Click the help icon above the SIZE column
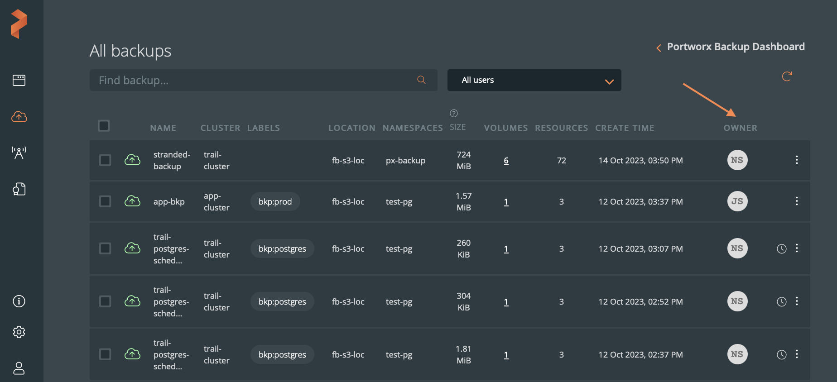The height and width of the screenshot is (382, 837). pyautogui.click(x=454, y=113)
